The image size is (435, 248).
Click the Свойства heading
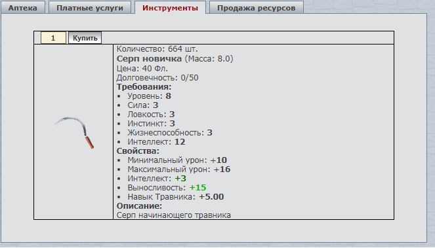pyautogui.click(x=138, y=151)
